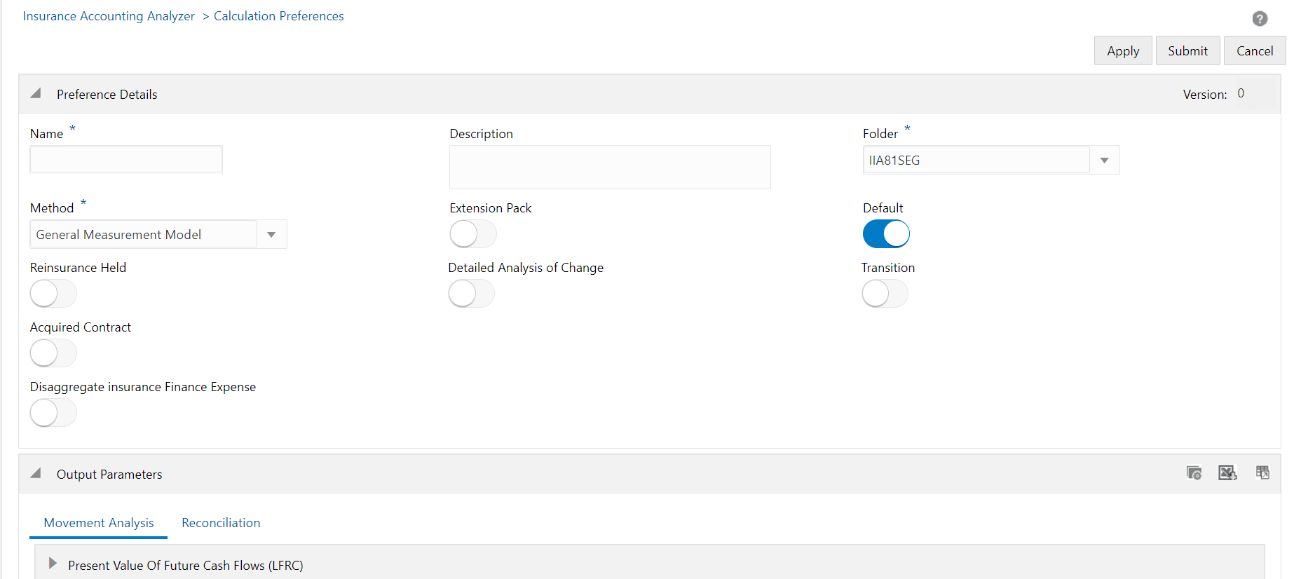1294x579 pixels.
Task: Switch to the Movement Analysis tab
Action: click(x=99, y=523)
